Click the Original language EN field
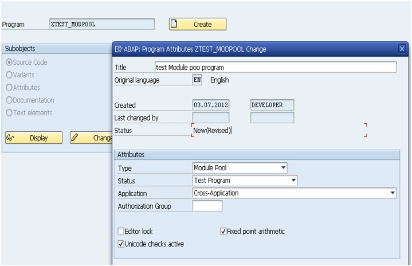412x266 pixels. 197,80
